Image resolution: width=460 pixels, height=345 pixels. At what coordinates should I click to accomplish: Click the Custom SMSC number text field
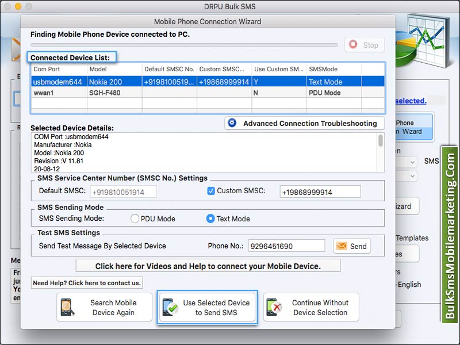pyautogui.click(x=320, y=192)
